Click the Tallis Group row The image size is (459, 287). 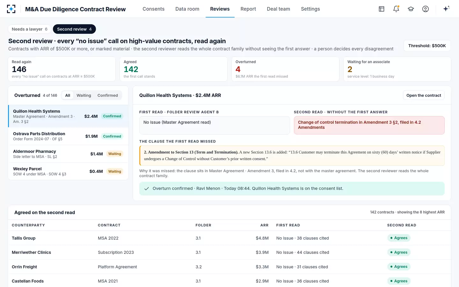pyautogui.click(x=229, y=238)
